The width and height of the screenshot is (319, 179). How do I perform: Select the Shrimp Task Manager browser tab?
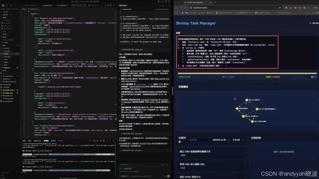tap(197, 2)
